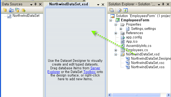Screen dimensions: 171x97
Task: Open document tab list dropdown
Action: (x=98, y=5)
